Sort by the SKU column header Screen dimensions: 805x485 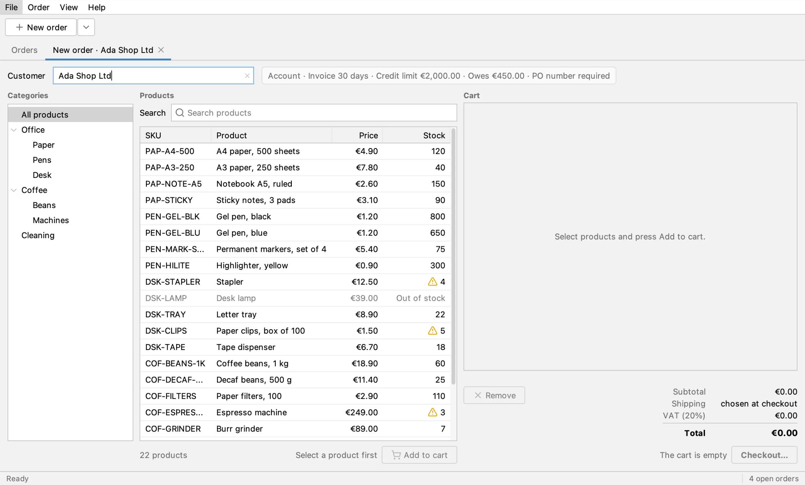(176, 135)
